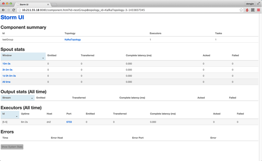Click the Show System Stats button
This screenshot has height=161, width=262.
tap(12, 147)
